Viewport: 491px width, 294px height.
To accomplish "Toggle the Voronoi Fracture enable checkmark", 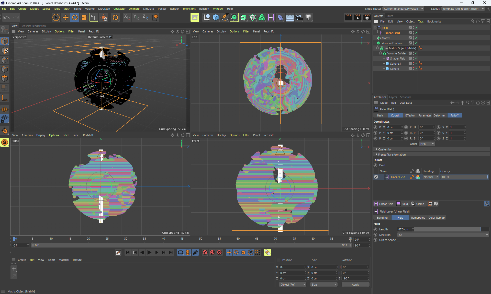I will click(416, 43).
